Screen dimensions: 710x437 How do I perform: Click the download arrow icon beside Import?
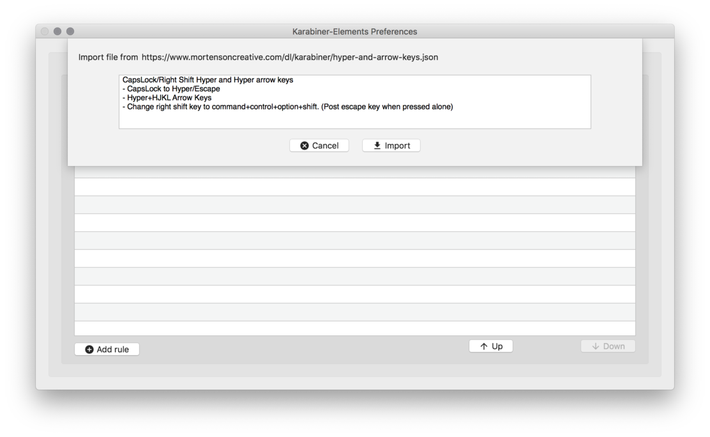[x=377, y=146]
